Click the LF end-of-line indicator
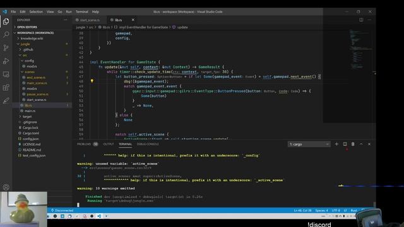 [x=345, y=211]
